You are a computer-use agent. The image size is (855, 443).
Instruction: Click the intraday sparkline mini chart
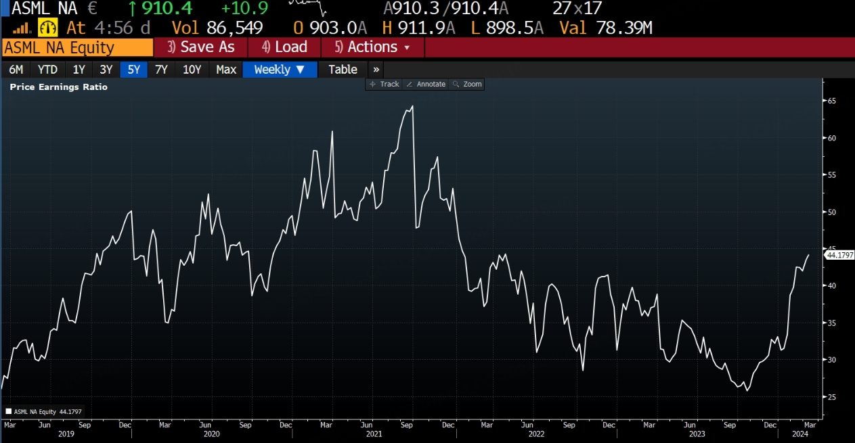(308, 8)
